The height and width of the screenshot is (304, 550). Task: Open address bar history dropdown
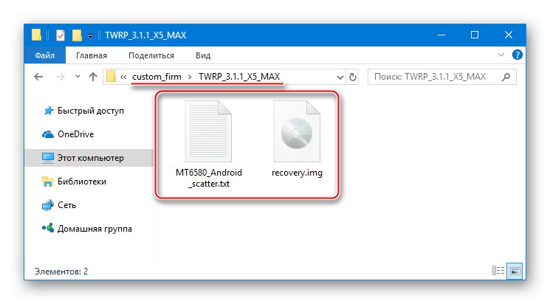[x=340, y=77]
